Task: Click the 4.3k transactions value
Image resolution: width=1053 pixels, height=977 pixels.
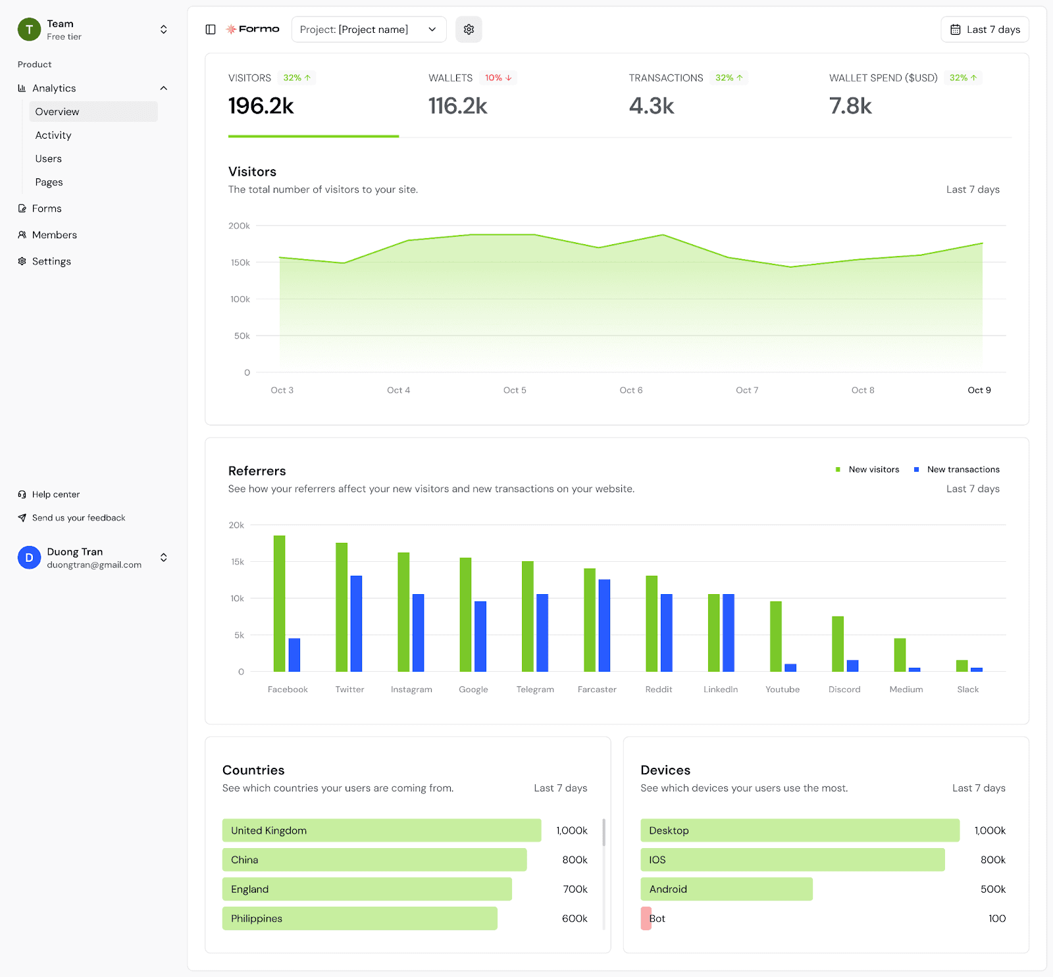Action: point(652,106)
